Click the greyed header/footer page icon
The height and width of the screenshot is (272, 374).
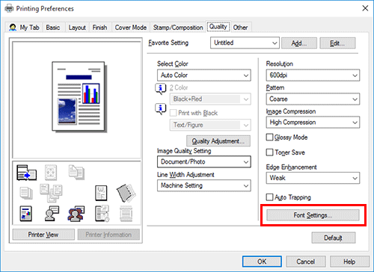[x=126, y=214]
